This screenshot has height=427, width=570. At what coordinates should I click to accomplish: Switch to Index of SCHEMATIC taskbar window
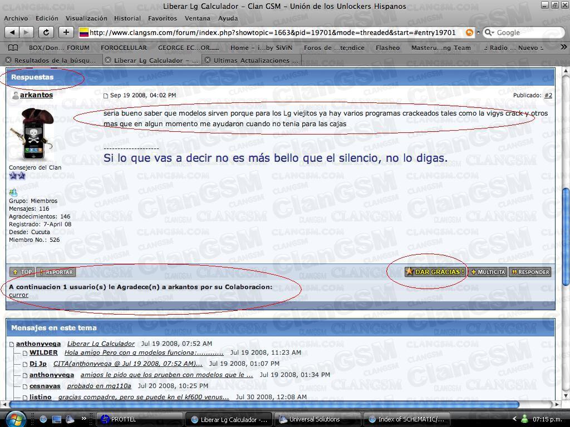pos(407,419)
